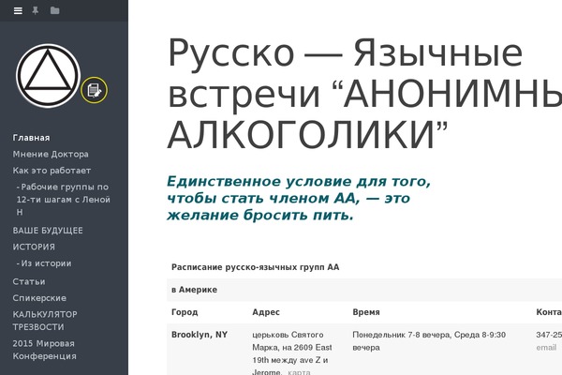Click the email link in Brooklyn row
Image resolution: width=562 pixels, height=375 pixels.
click(546, 348)
